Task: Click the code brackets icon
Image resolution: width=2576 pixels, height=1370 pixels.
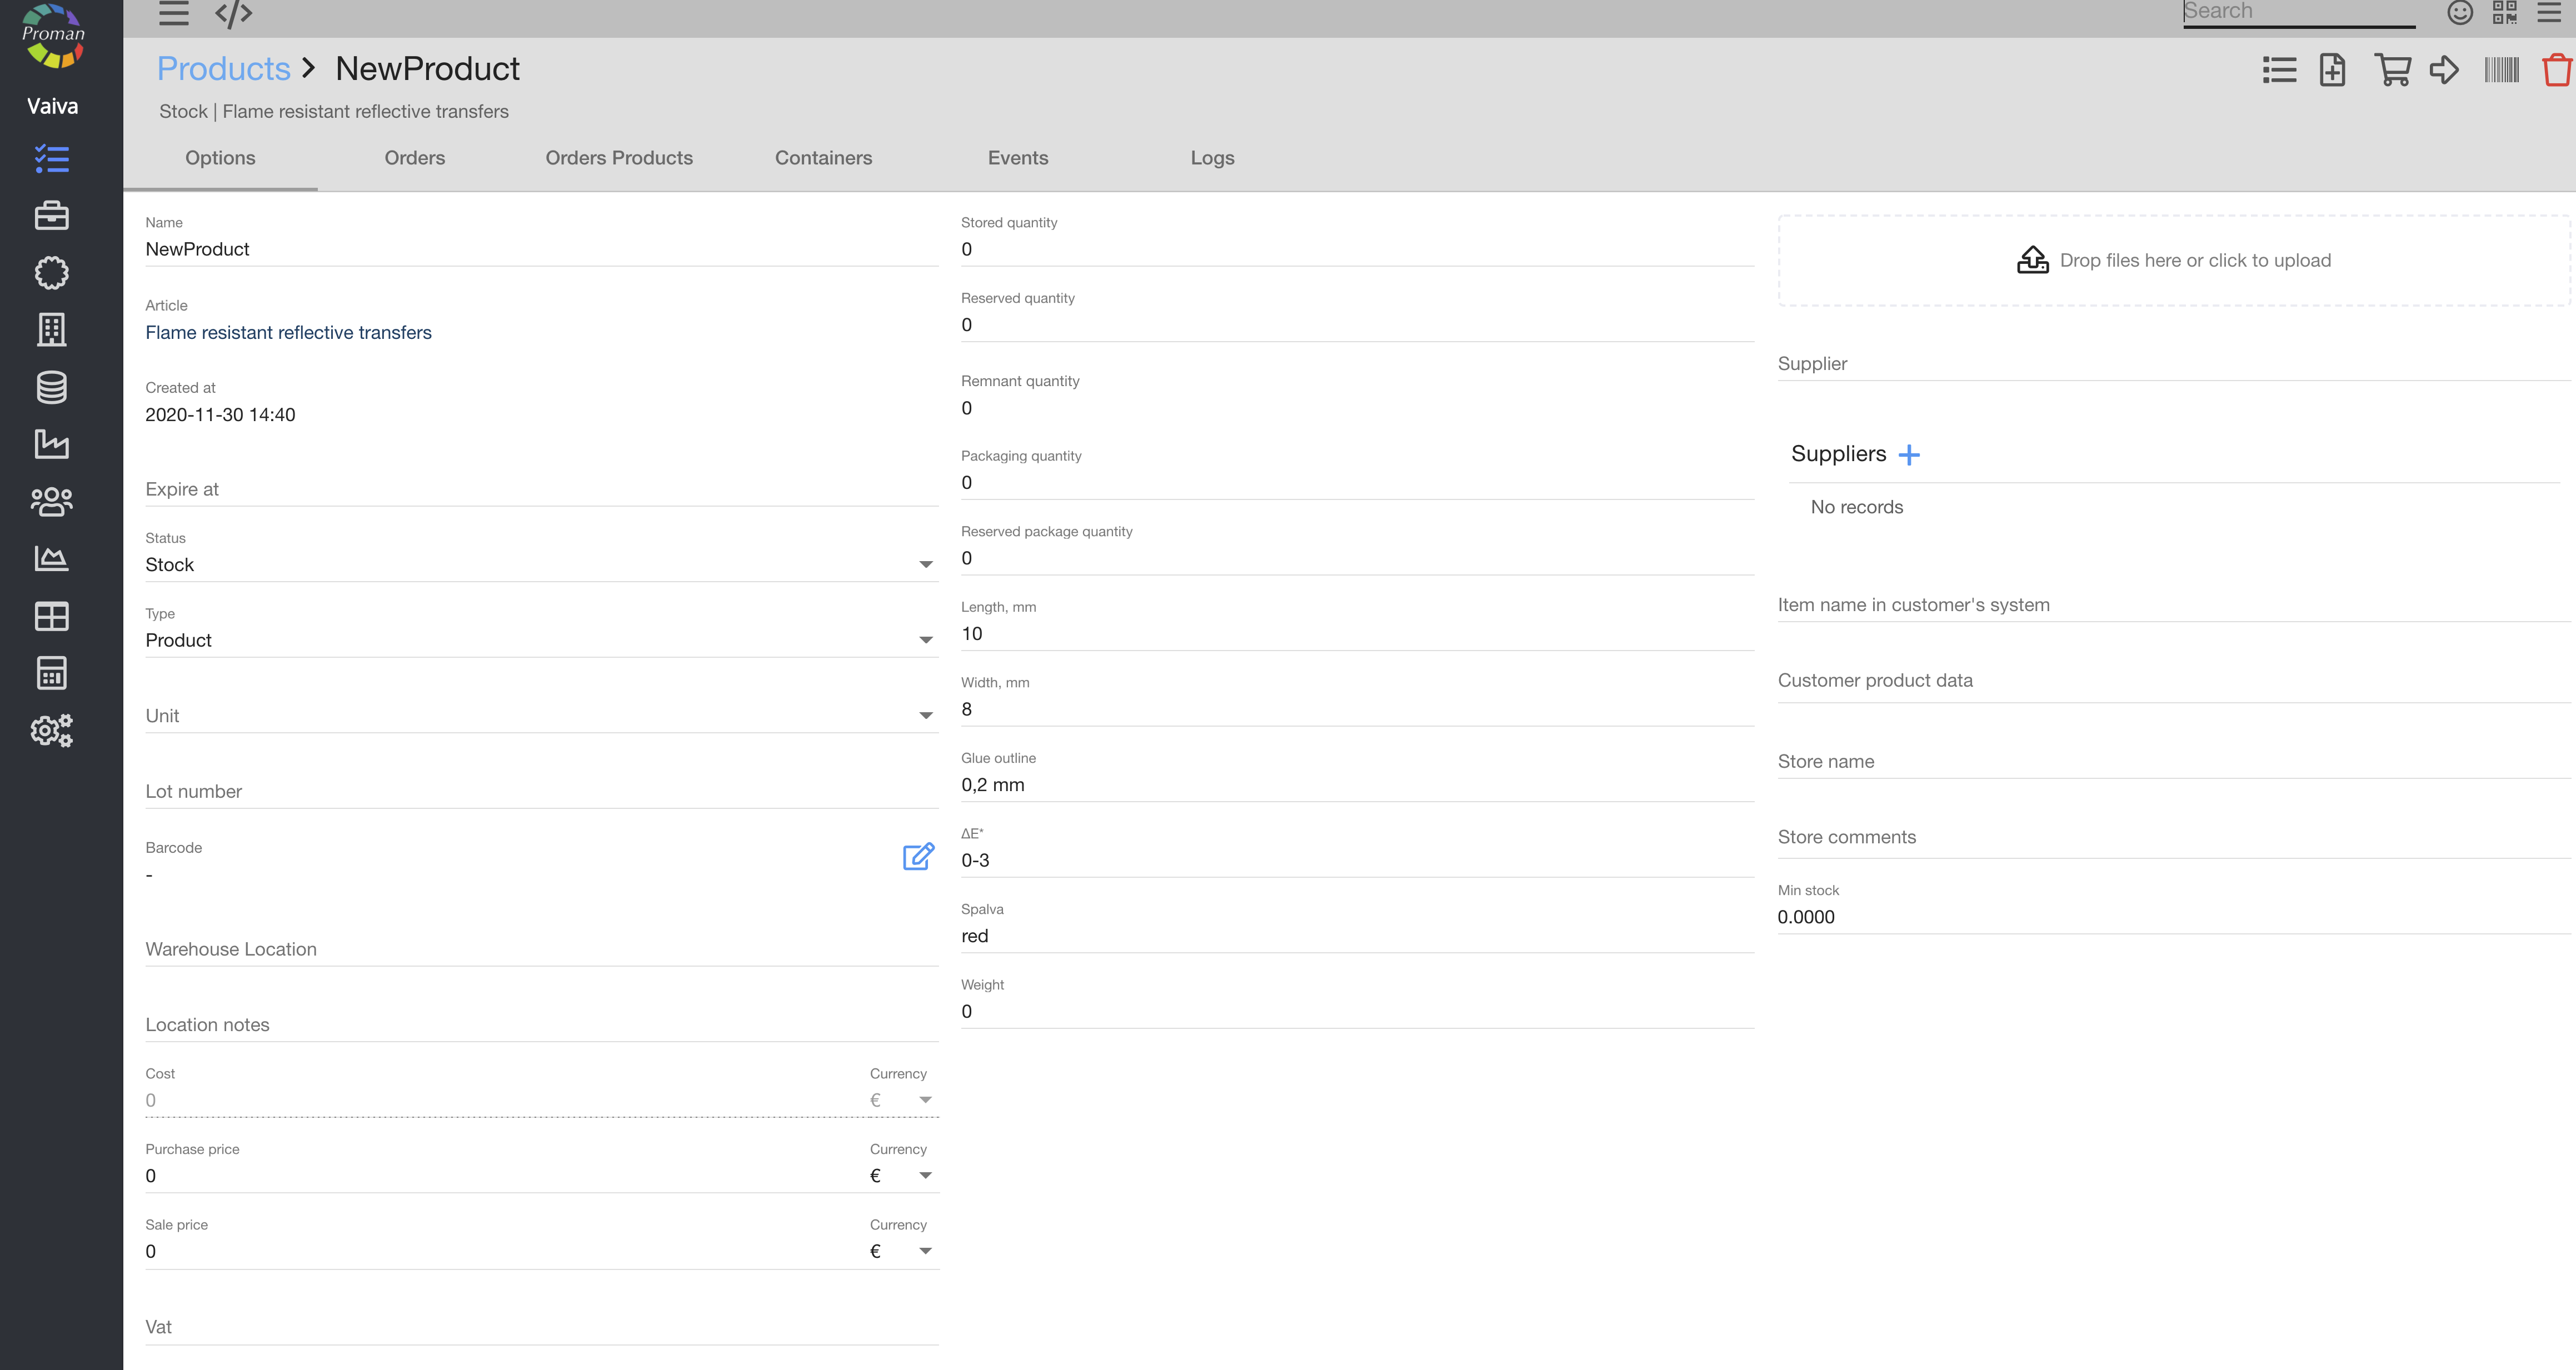Action: tap(233, 13)
